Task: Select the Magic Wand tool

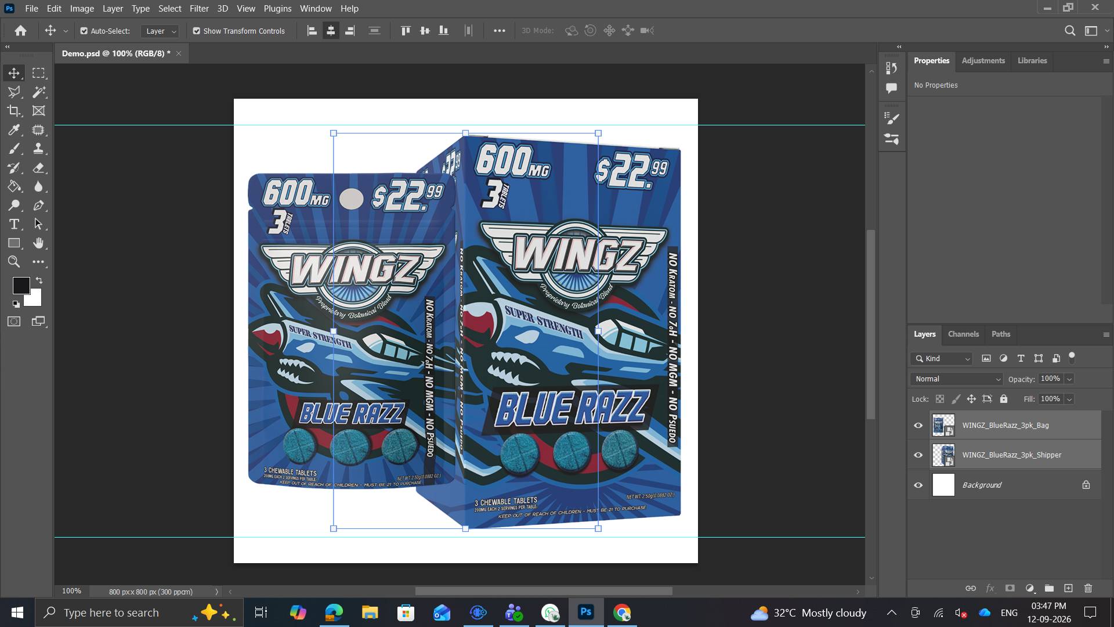Action: 39,92
